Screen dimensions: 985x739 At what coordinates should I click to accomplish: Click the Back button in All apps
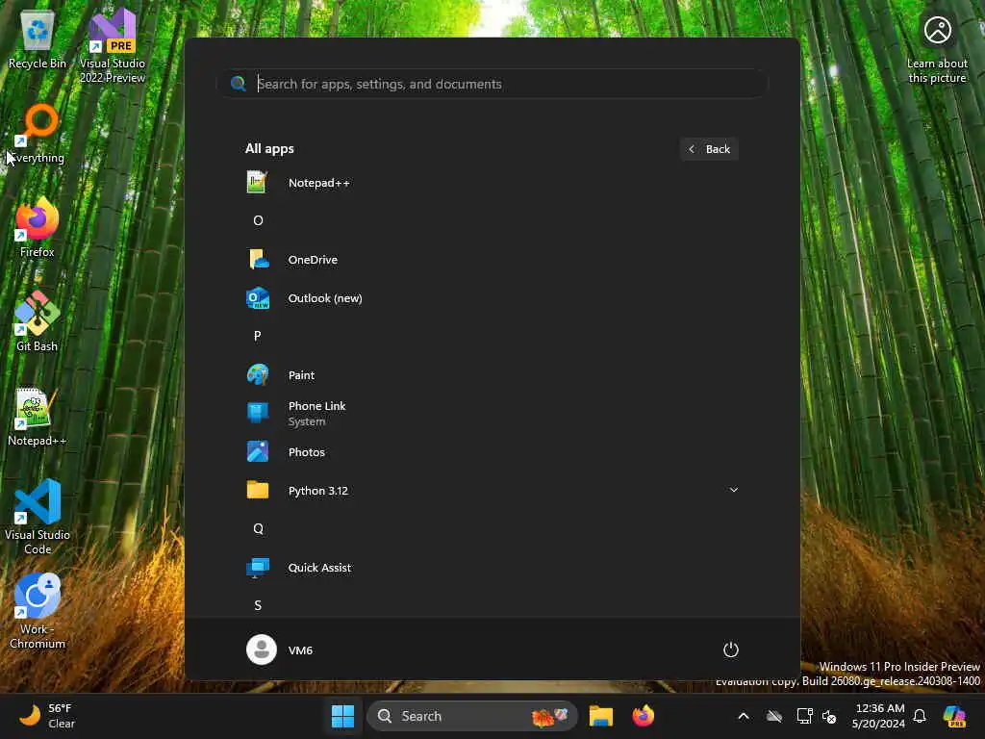(709, 149)
